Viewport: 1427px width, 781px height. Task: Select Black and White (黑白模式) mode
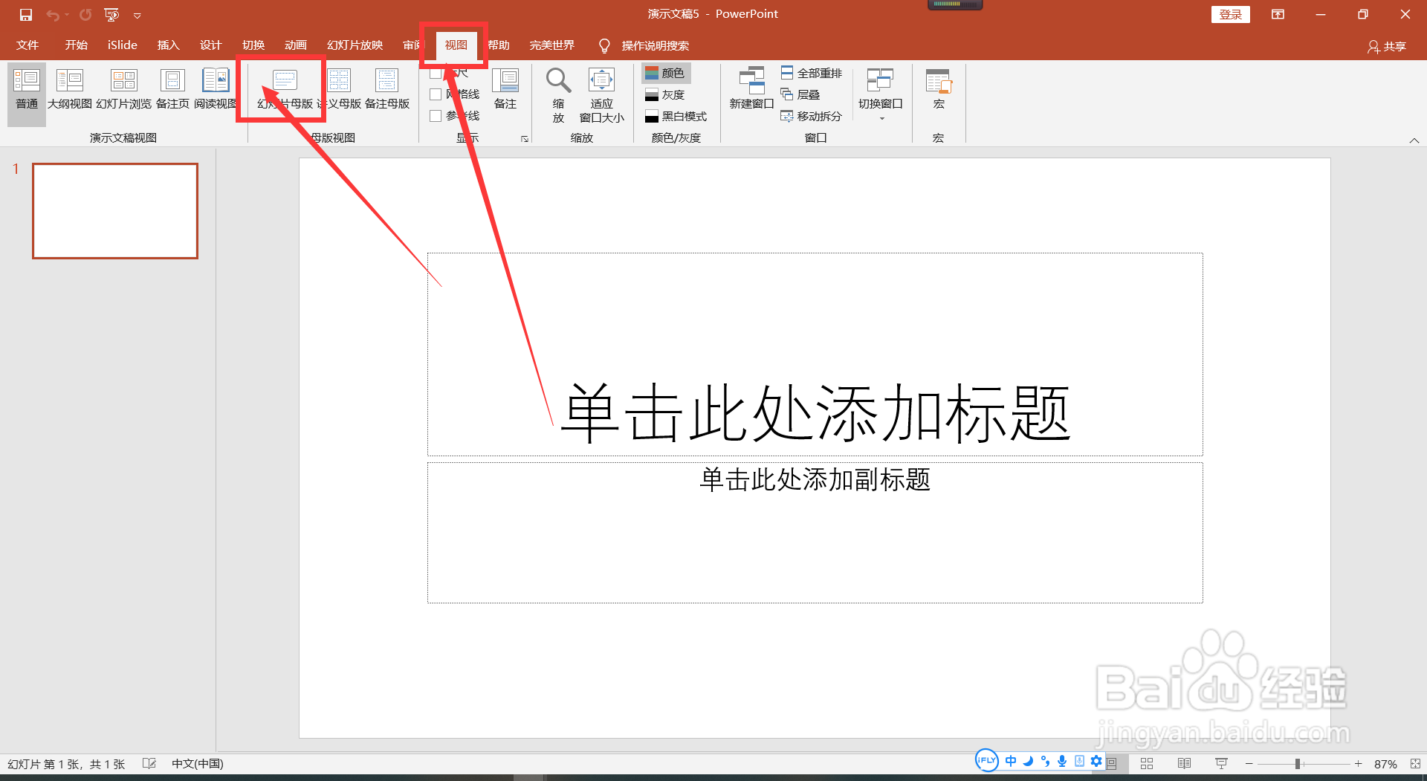[x=676, y=117]
